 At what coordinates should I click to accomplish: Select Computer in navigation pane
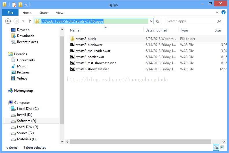click(x=22, y=103)
